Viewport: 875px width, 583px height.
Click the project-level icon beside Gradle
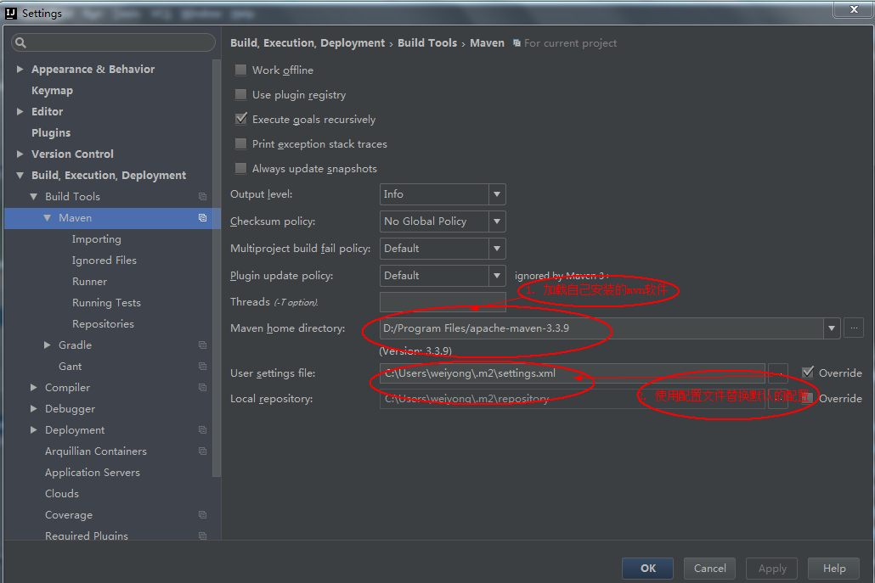pos(202,345)
